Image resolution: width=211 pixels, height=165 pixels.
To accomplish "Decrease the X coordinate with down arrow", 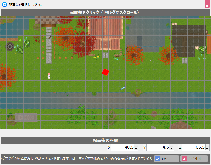I will point(136,149).
